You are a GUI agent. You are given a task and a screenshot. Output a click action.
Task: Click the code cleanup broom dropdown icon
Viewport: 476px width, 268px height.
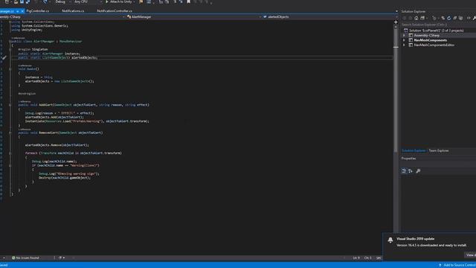click(x=61, y=258)
